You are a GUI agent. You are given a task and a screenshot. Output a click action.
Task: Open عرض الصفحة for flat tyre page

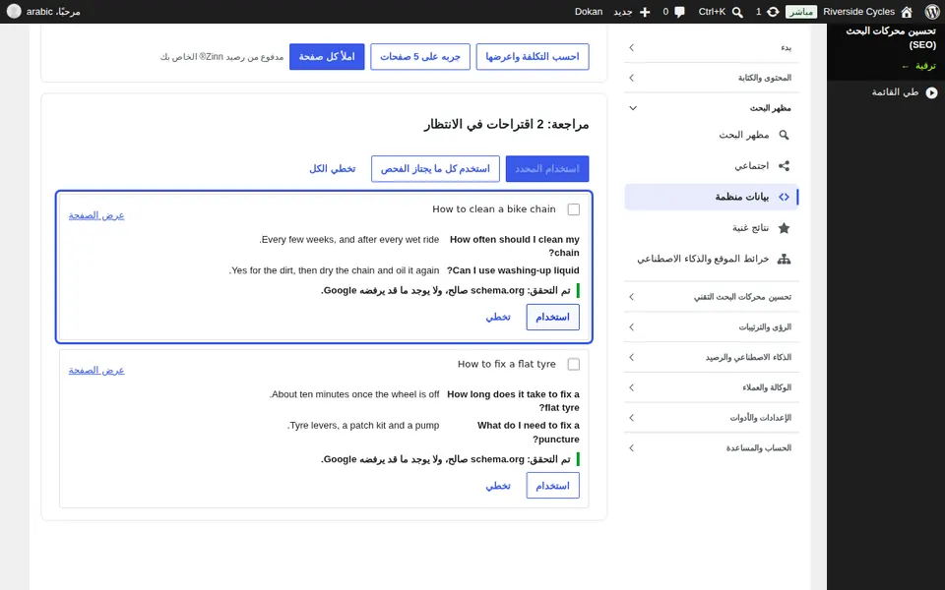(x=96, y=370)
